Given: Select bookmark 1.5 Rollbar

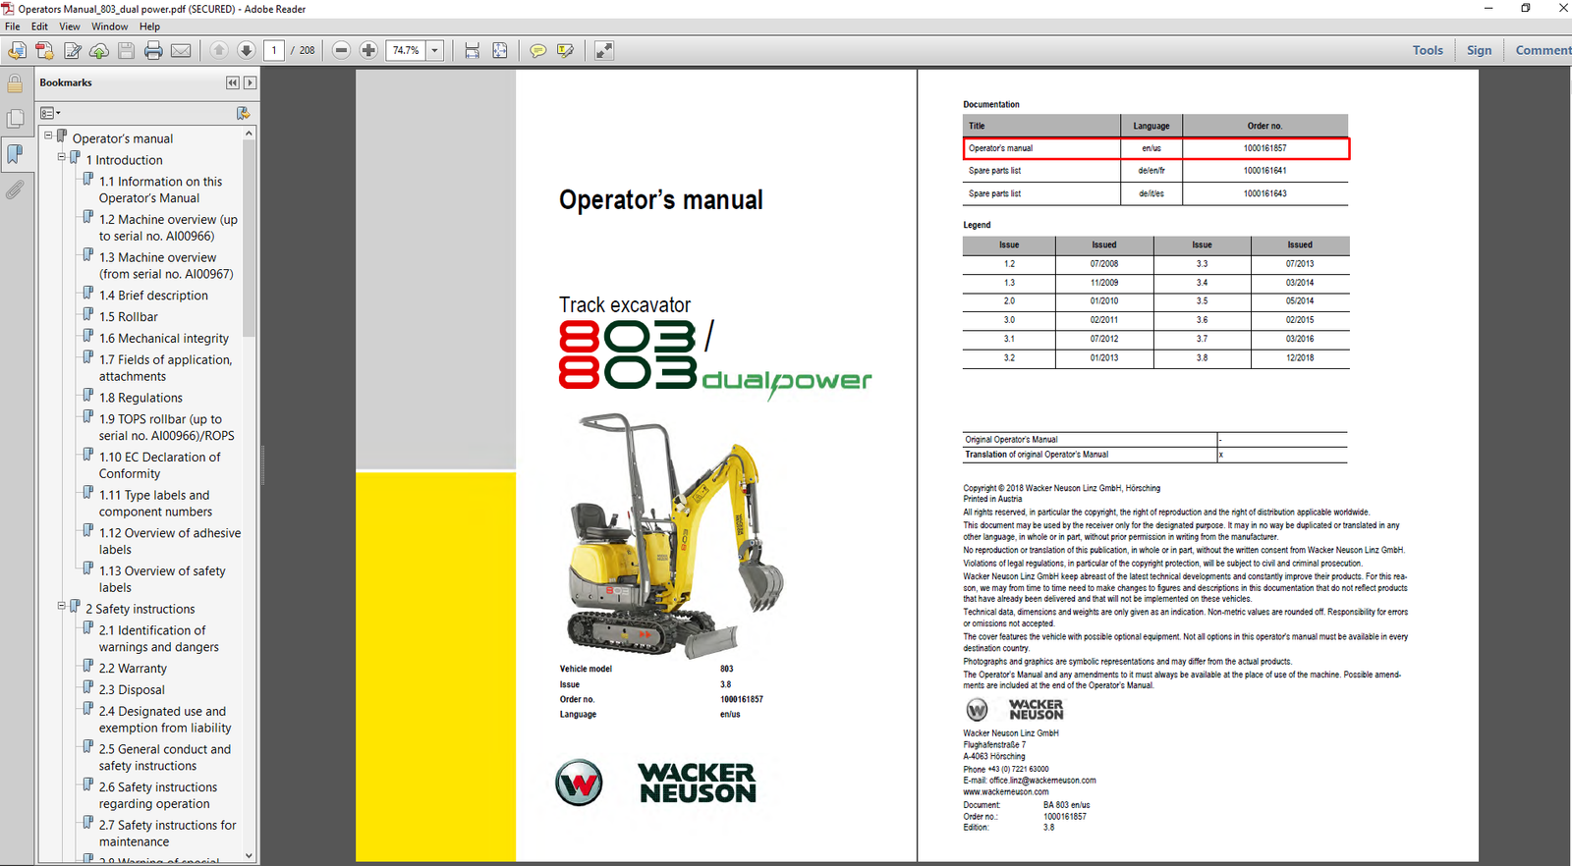Looking at the screenshot, I should coord(128,317).
